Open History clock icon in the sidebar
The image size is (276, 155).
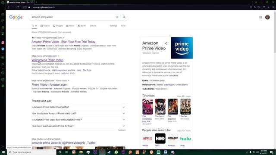point(3,73)
